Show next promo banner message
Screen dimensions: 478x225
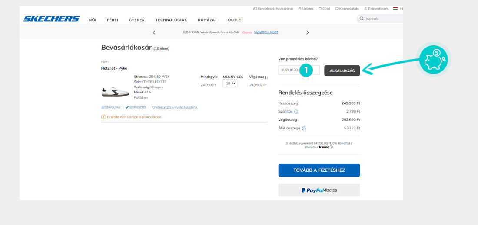308,32
